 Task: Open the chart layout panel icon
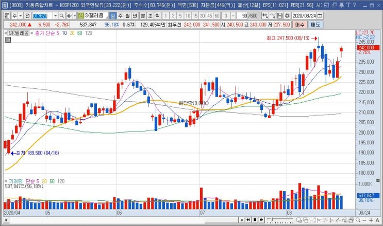(7, 16)
